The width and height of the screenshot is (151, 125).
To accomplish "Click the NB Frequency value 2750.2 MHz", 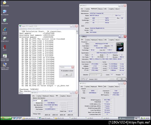I will (116, 95).
